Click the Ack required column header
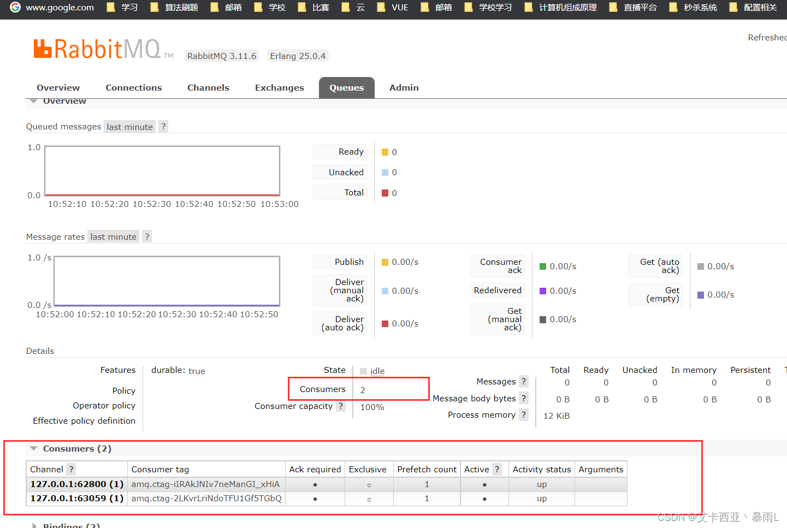 coord(315,470)
